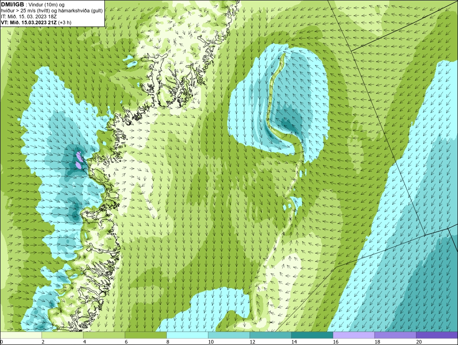Select the 10–12 m/s turquoise legend swatch
The image size is (458, 345).
point(229,335)
